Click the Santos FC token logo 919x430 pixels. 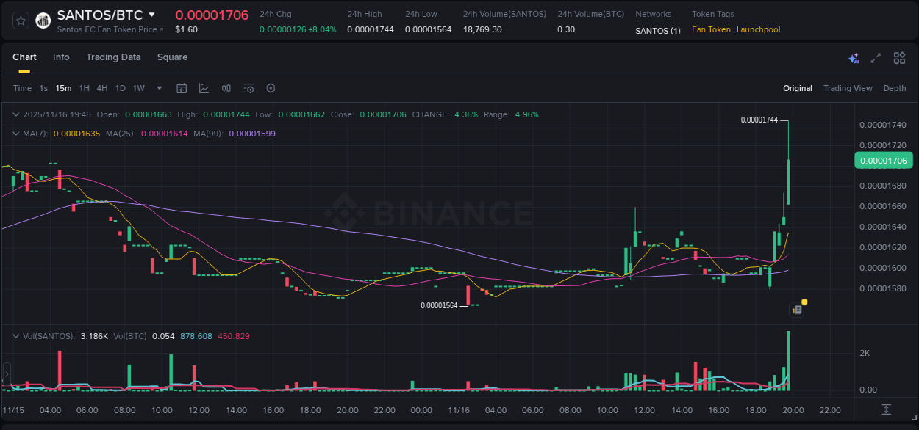coord(43,21)
